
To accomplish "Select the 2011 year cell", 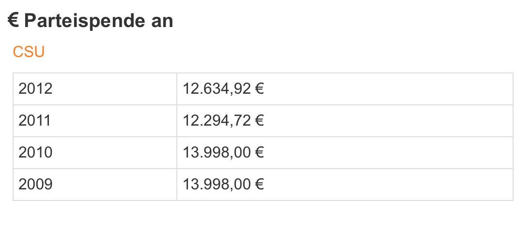I will click(34, 121).
